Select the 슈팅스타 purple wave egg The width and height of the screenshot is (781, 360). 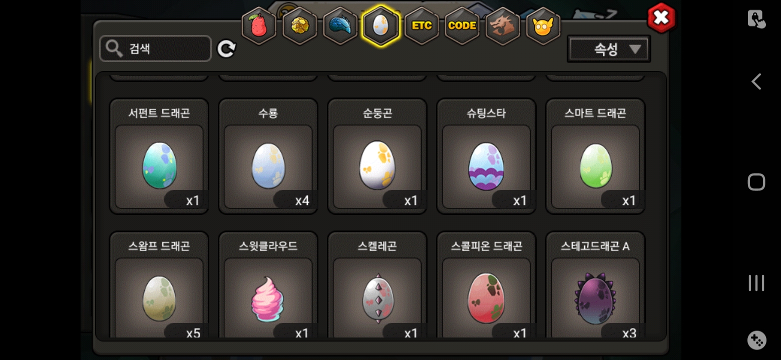coord(487,156)
